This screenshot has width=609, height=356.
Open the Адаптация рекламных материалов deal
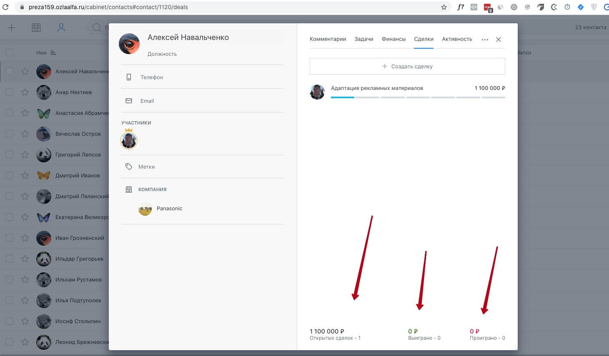point(377,88)
